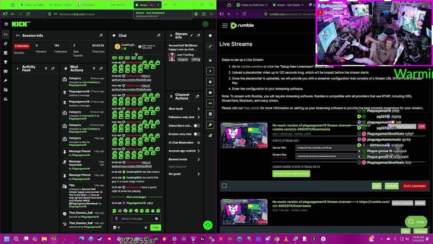Open the Rumble hamburger menu
The image size is (433, 244).
coord(225,25)
